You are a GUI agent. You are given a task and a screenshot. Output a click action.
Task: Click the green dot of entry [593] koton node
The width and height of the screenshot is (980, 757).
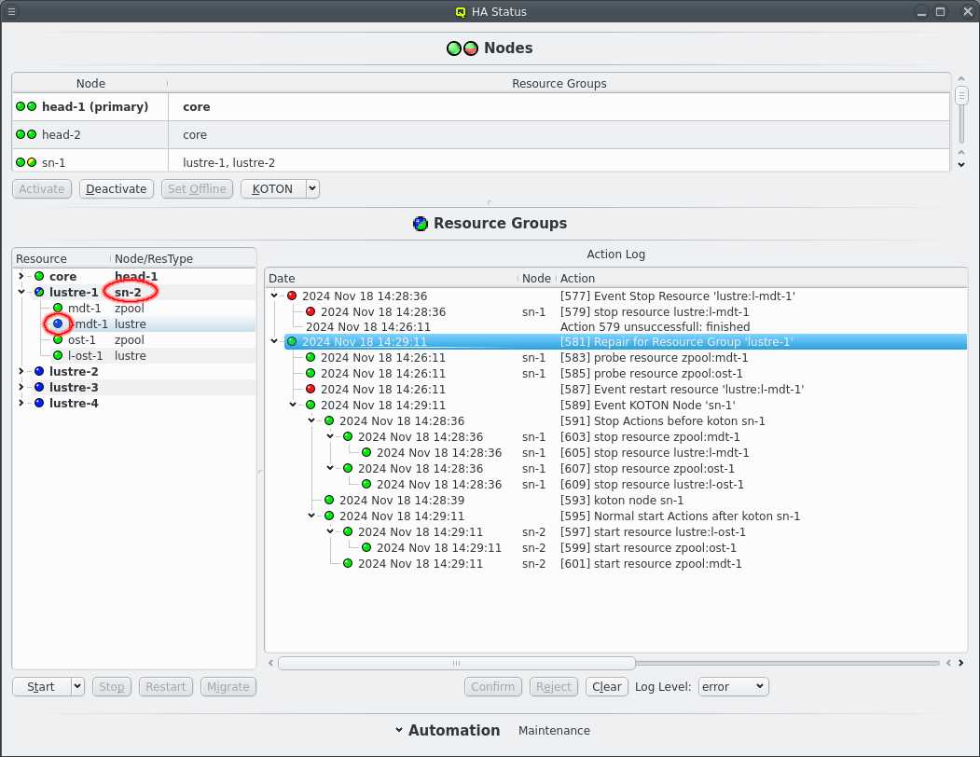(x=329, y=500)
